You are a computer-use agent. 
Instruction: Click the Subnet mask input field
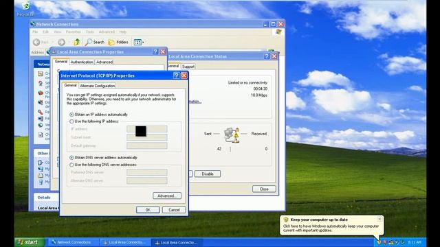tap(146, 137)
